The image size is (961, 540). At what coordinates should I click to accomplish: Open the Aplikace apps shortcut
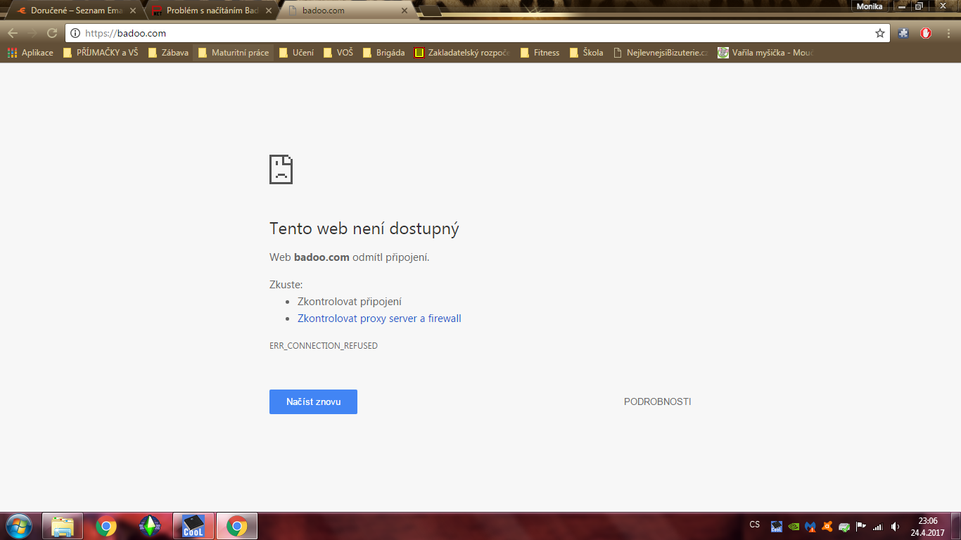(x=30, y=53)
